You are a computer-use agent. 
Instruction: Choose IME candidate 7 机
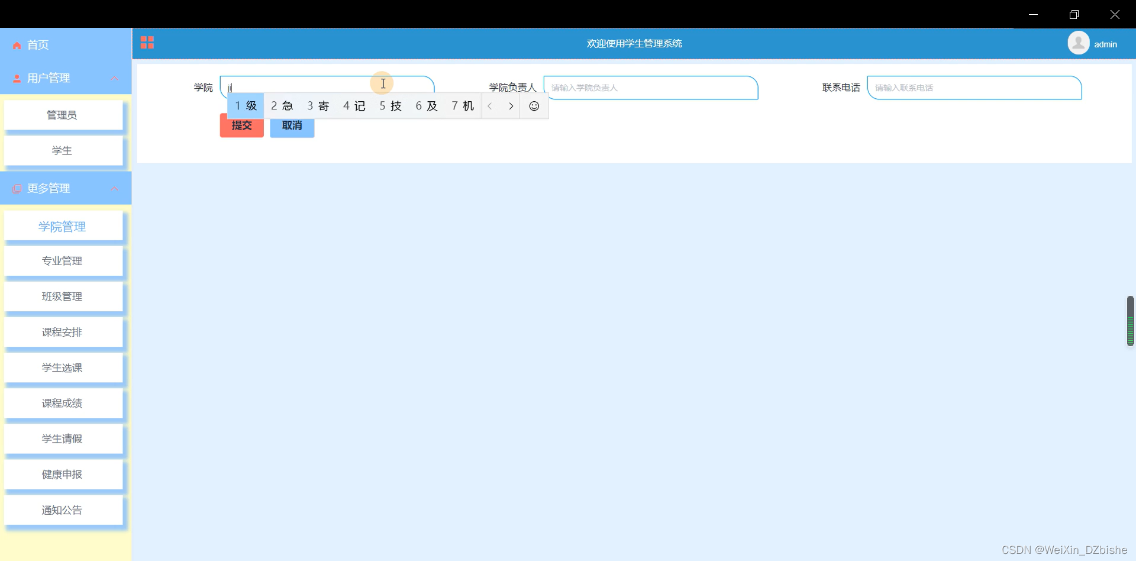[x=463, y=106]
